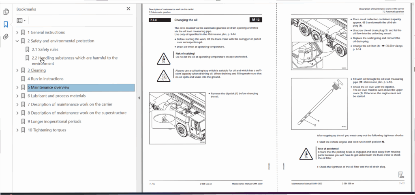Expand the 10 Tightening torques bookmark

[17, 130]
